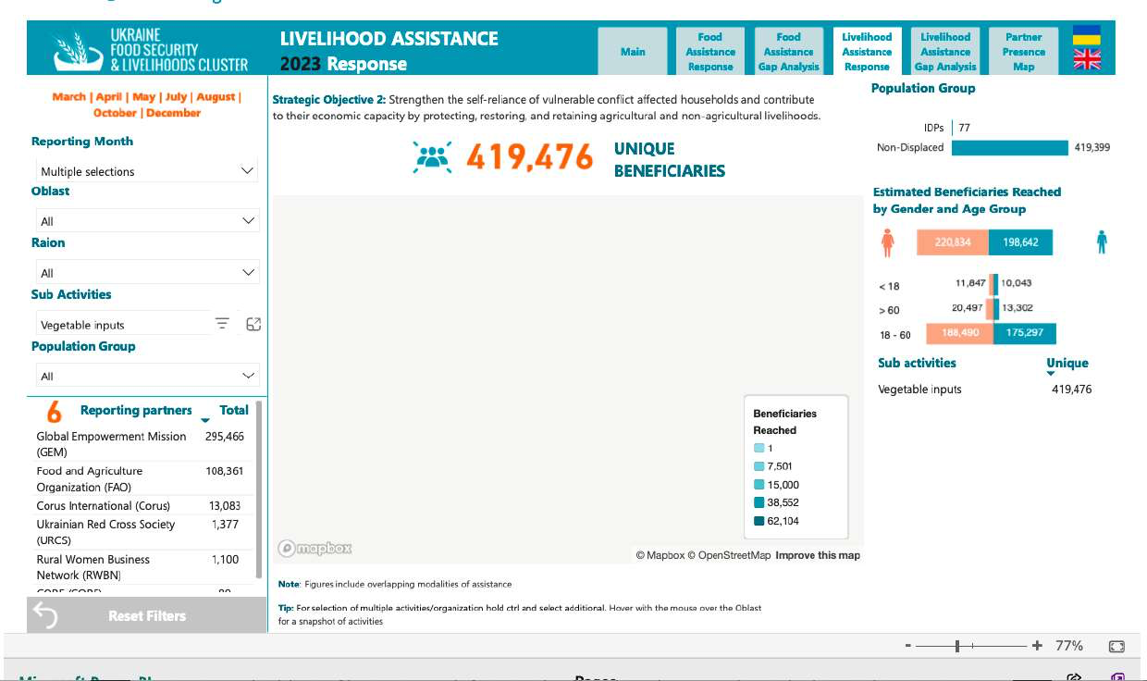Click the reporting partners list scrollbar

coord(260,490)
